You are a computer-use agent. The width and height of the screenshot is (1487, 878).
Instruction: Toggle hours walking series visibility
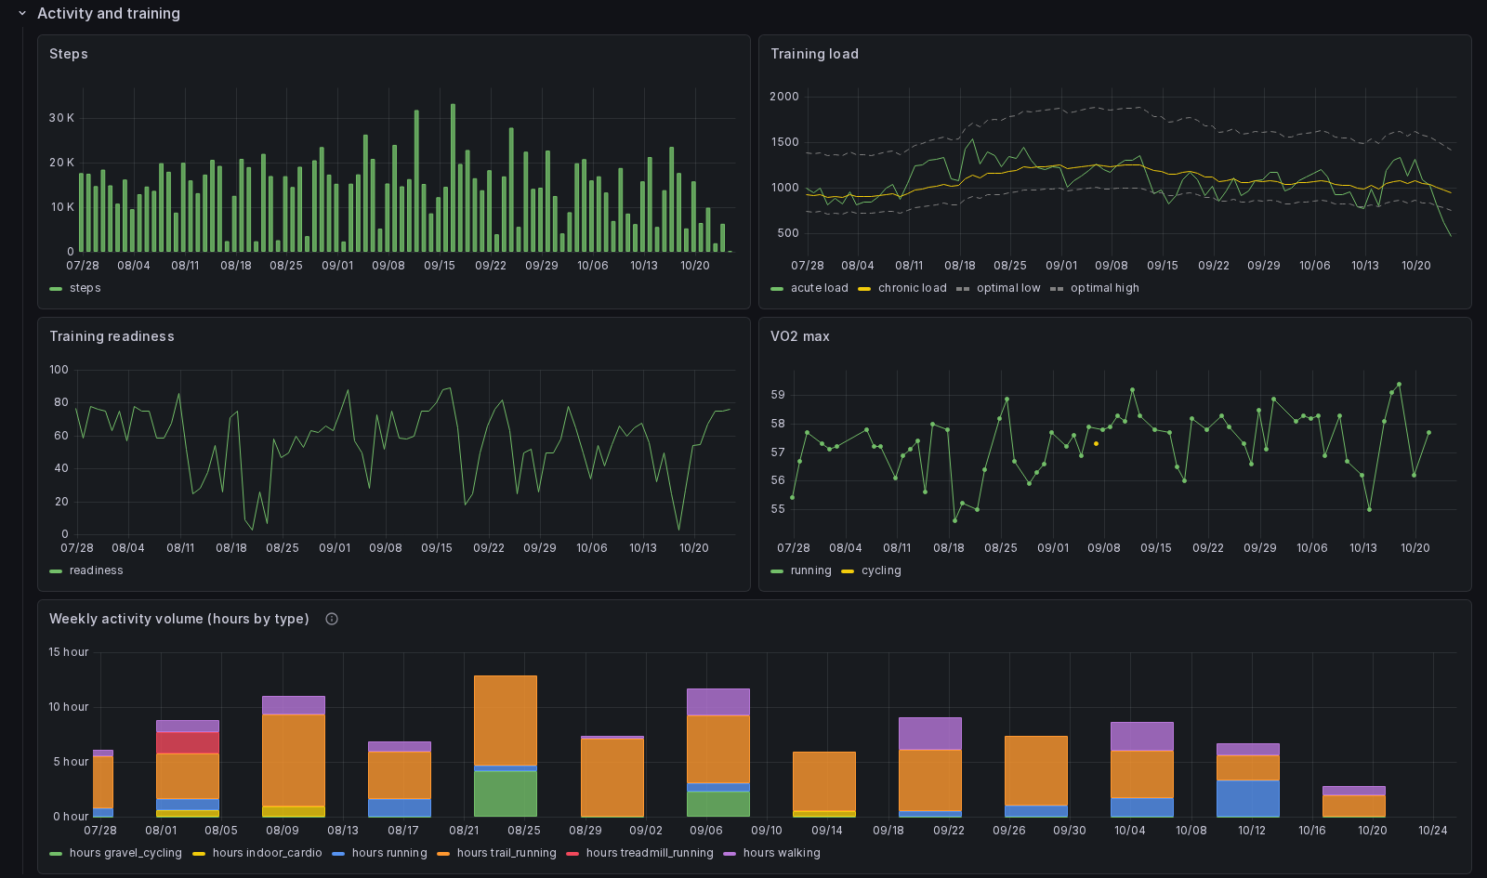[x=782, y=853]
